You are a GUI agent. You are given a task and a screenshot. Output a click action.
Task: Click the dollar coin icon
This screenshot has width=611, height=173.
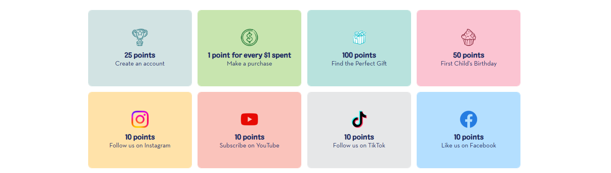(249, 38)
